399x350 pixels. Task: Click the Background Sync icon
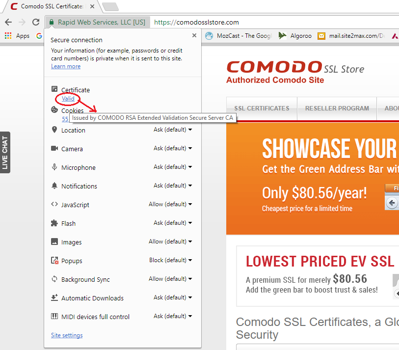point(54,279)
